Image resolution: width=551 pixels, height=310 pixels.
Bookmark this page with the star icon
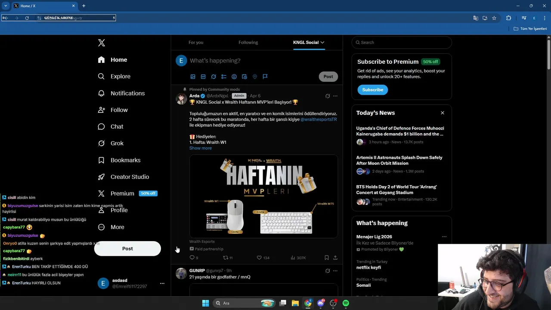(494, 18)
